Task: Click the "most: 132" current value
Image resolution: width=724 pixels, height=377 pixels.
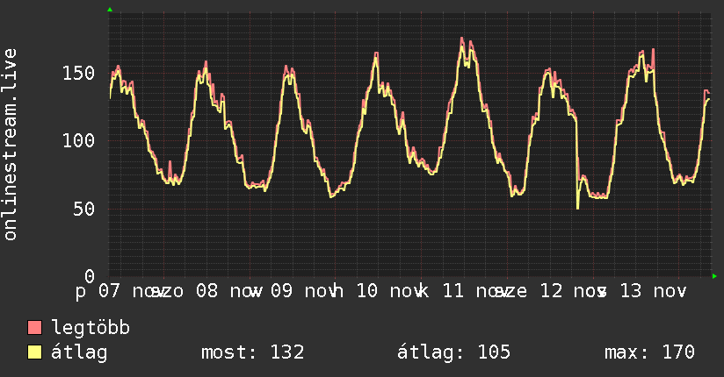Action: point(252,352)
